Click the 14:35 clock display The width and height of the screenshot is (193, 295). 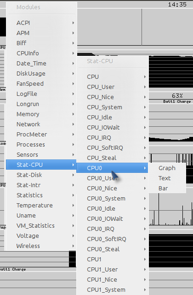pyautogui.click(x=177, y=5)
